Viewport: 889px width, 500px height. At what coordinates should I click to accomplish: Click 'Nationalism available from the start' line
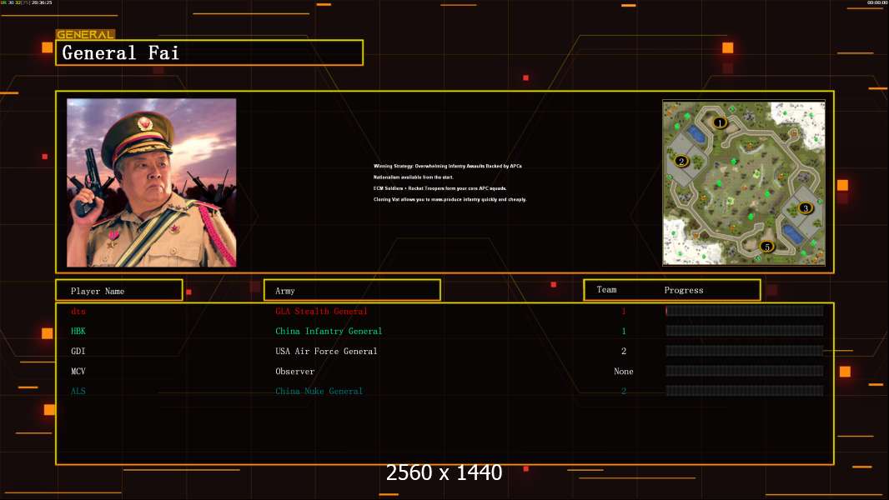tap(414, 177)
